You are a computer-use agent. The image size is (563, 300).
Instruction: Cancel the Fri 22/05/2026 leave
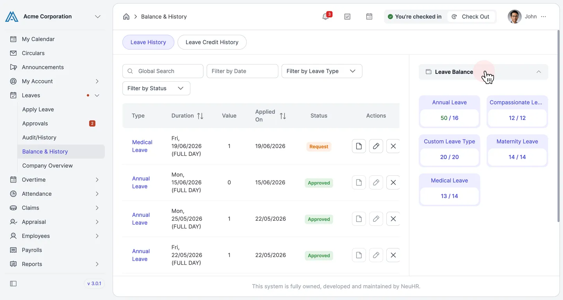pos(393,255)
